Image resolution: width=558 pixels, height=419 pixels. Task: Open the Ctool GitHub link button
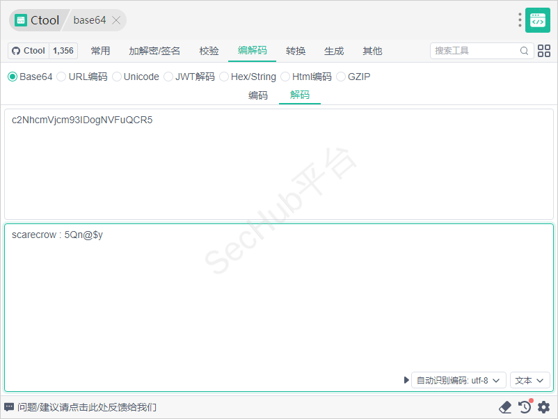29,51
